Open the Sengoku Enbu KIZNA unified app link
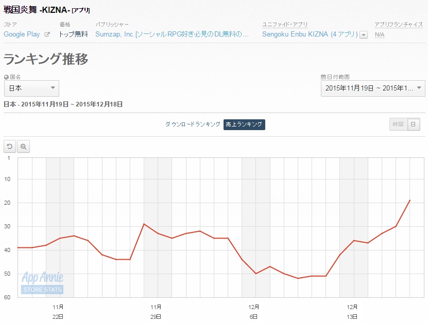The height and width of the screenshot is (324, 428). coord(310,34)
